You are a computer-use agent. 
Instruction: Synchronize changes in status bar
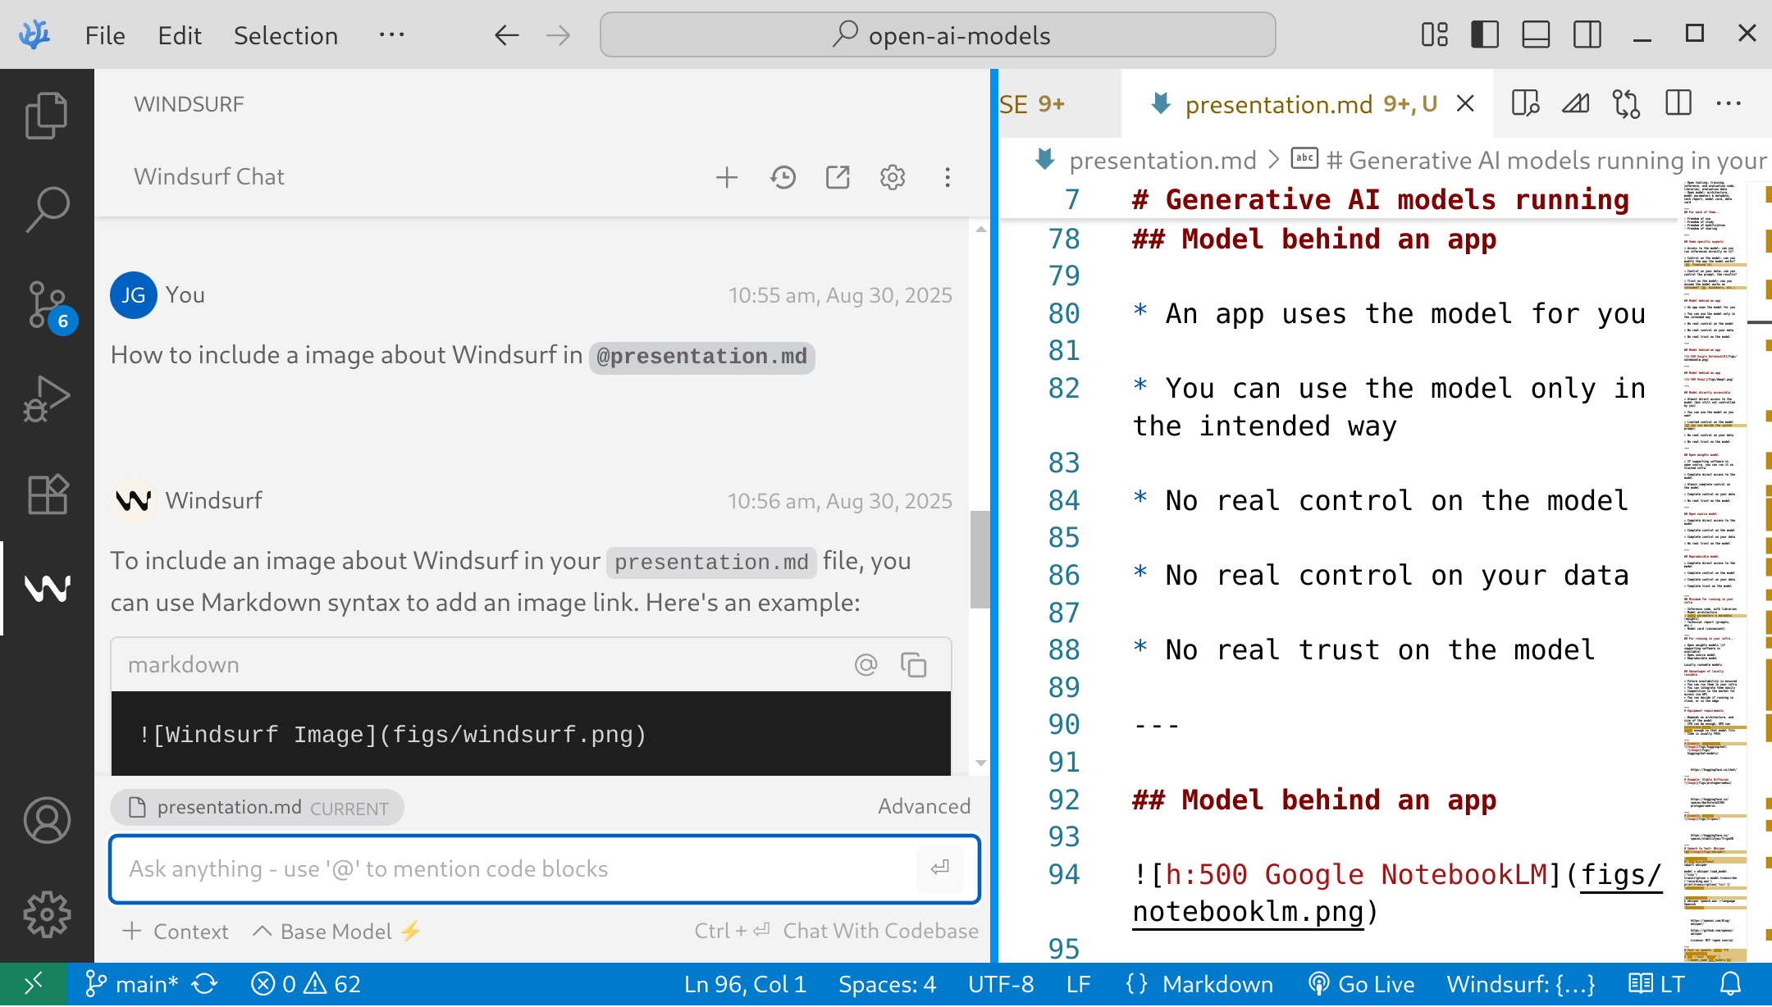(205, 984)
